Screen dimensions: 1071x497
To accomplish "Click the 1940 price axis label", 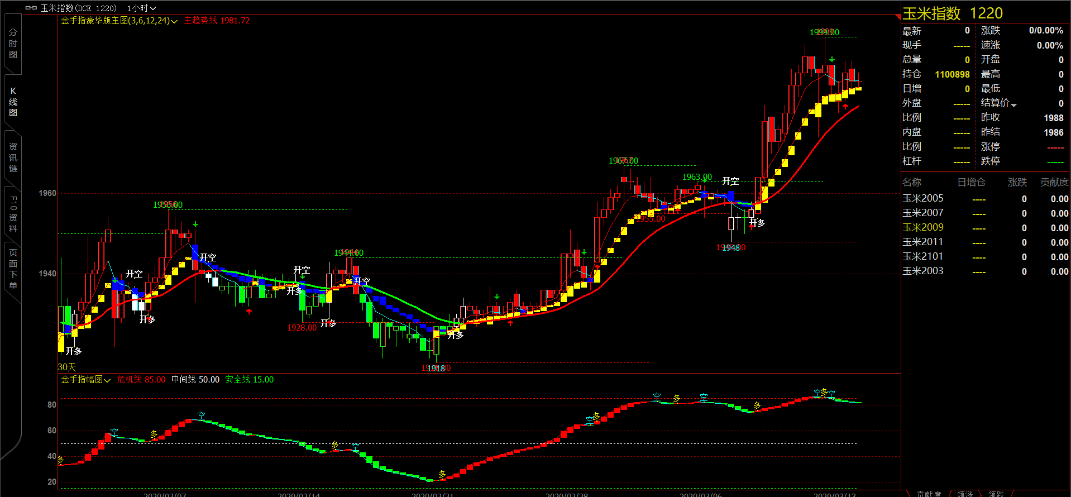I will pyautogui.click(x=47, y=274).
